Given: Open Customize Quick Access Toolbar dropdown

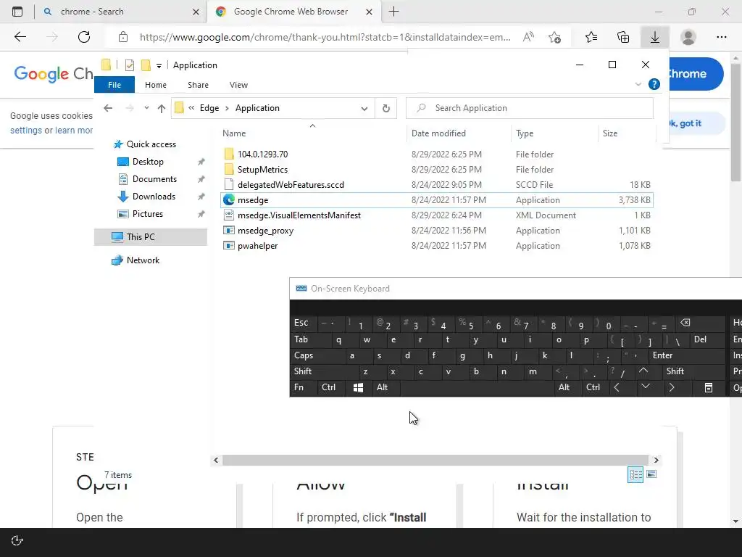Looking at the screenshot, I should [x=159, y=66].
